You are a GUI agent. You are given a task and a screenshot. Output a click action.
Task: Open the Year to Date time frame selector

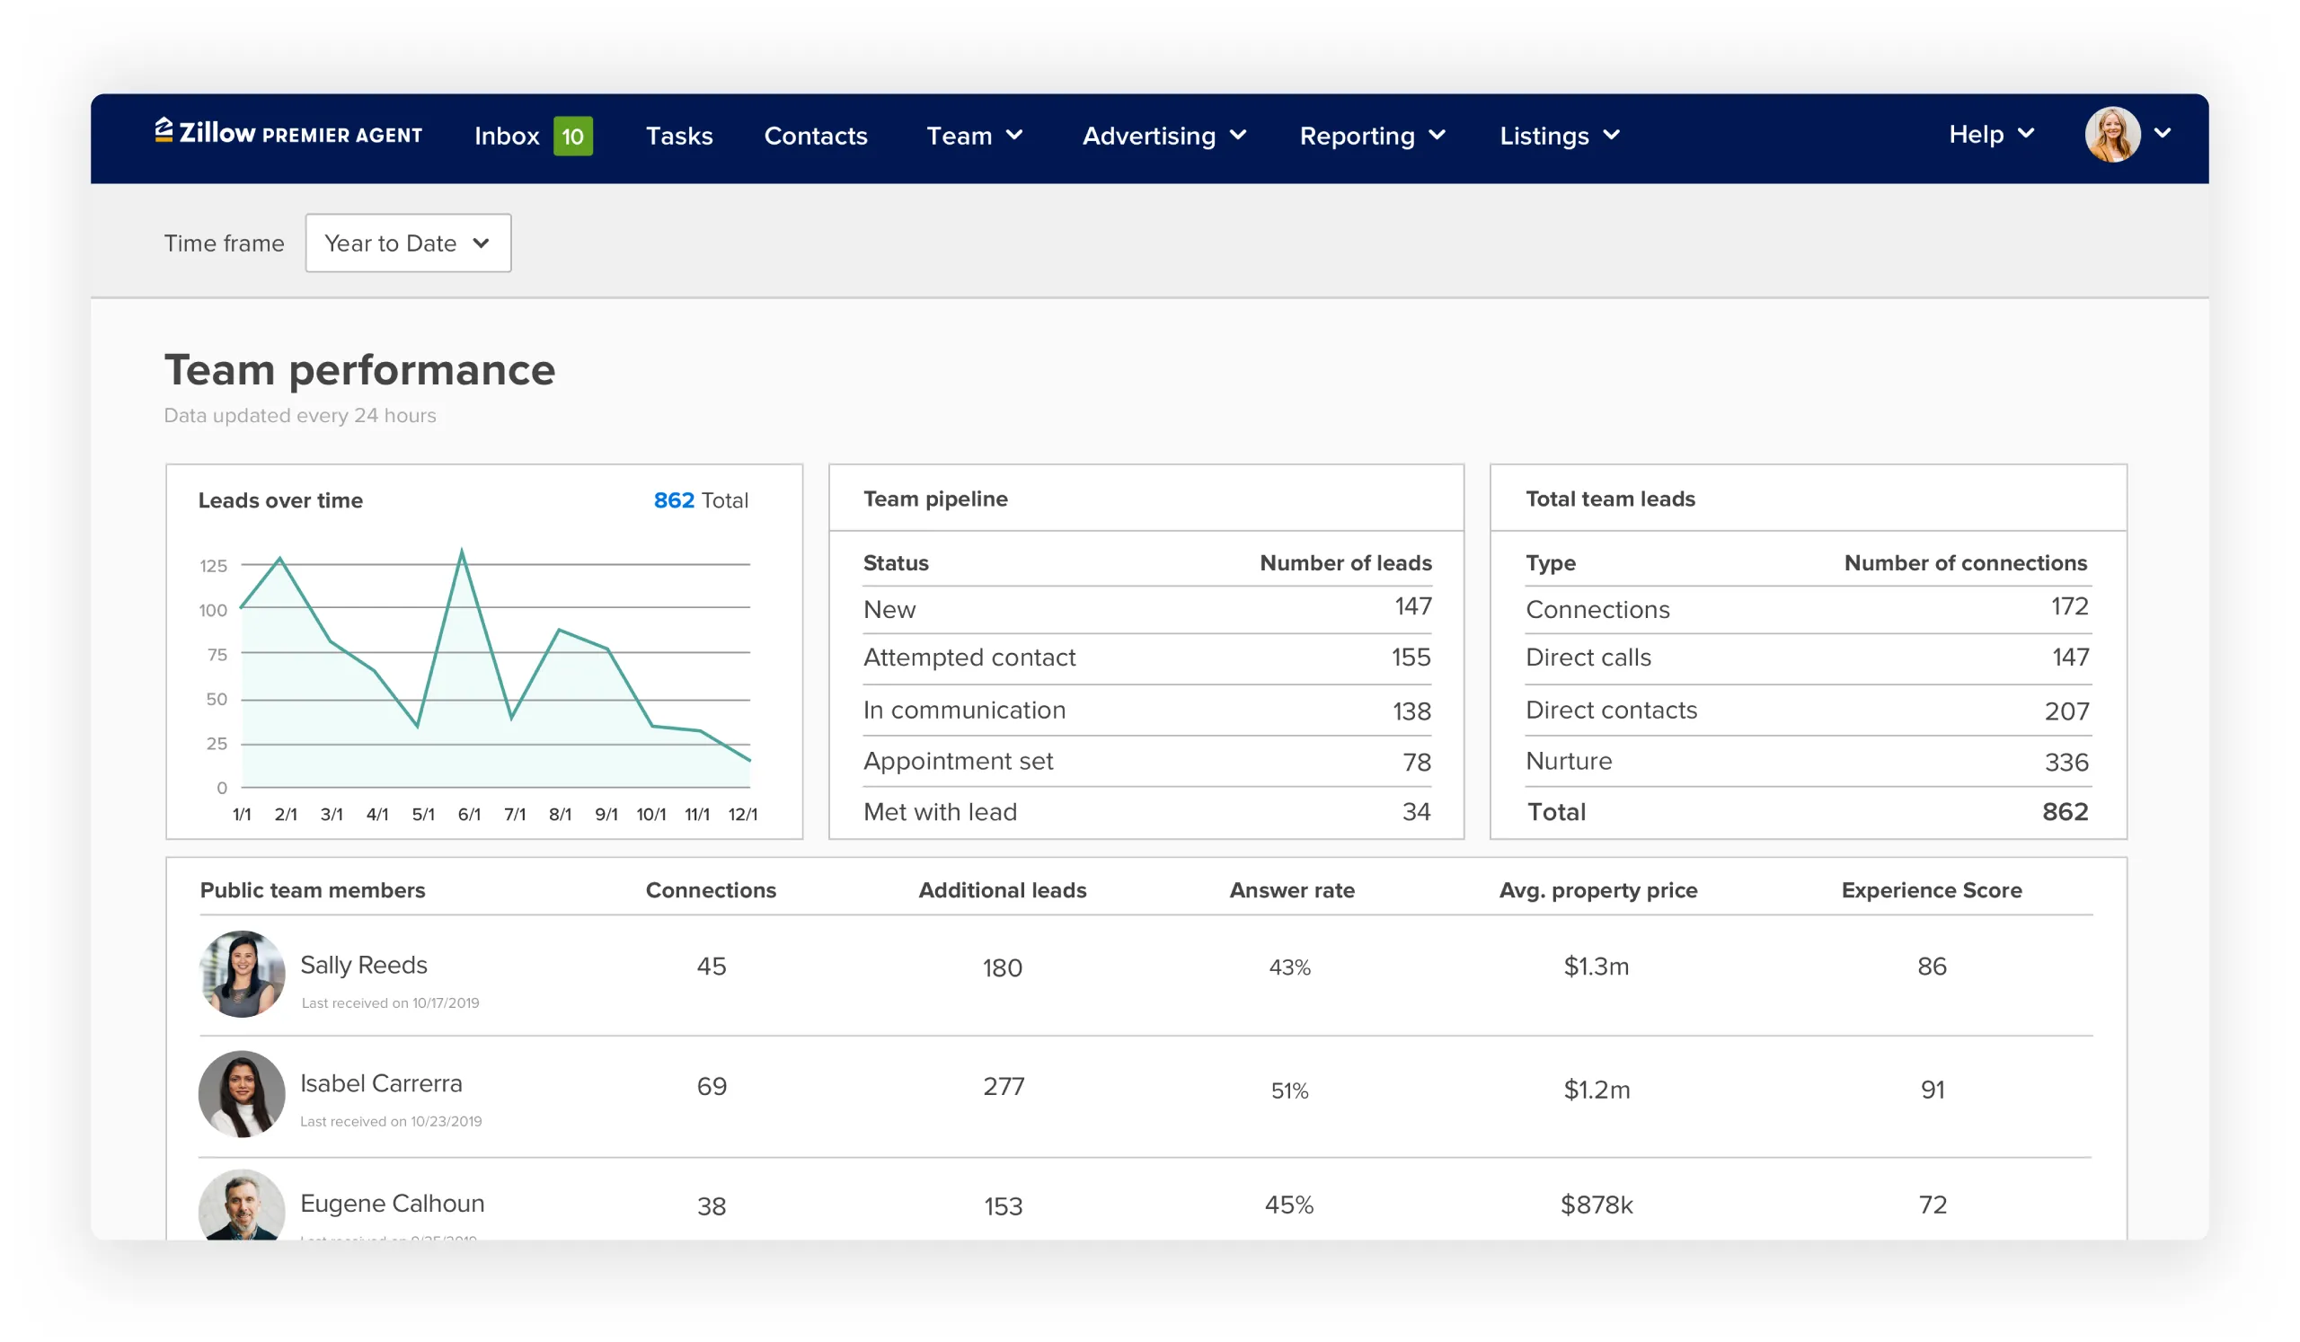[408, 243]
